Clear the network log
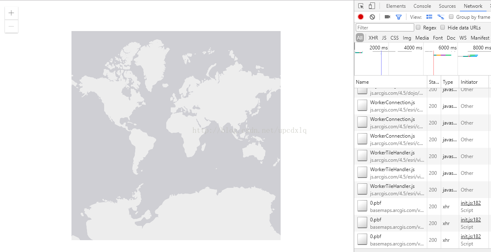 coord(372,17)
